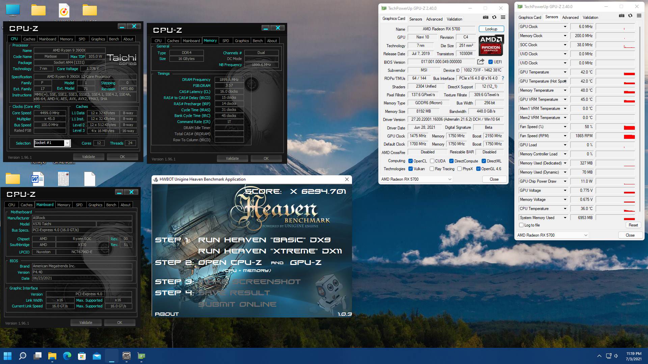Click the Lookup button in GPU-Z
The width and height of the screenshot is (648, 364).
tap(491, 29)
